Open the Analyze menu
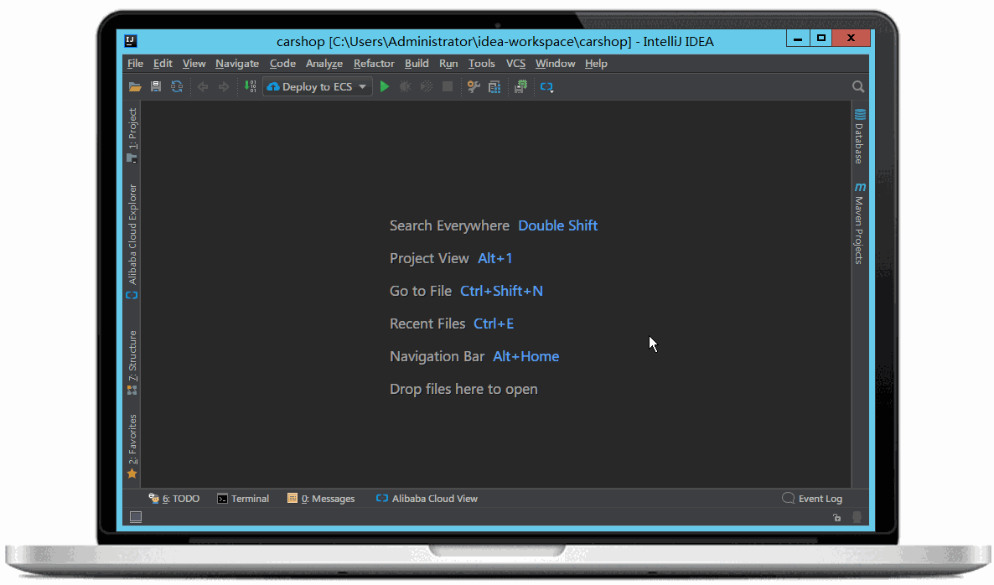 tap(324, 64)
